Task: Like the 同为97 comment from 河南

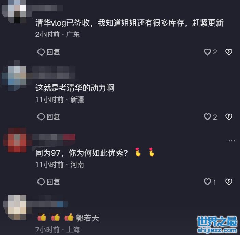Action: pyautogui.click(x=210, y=182)
